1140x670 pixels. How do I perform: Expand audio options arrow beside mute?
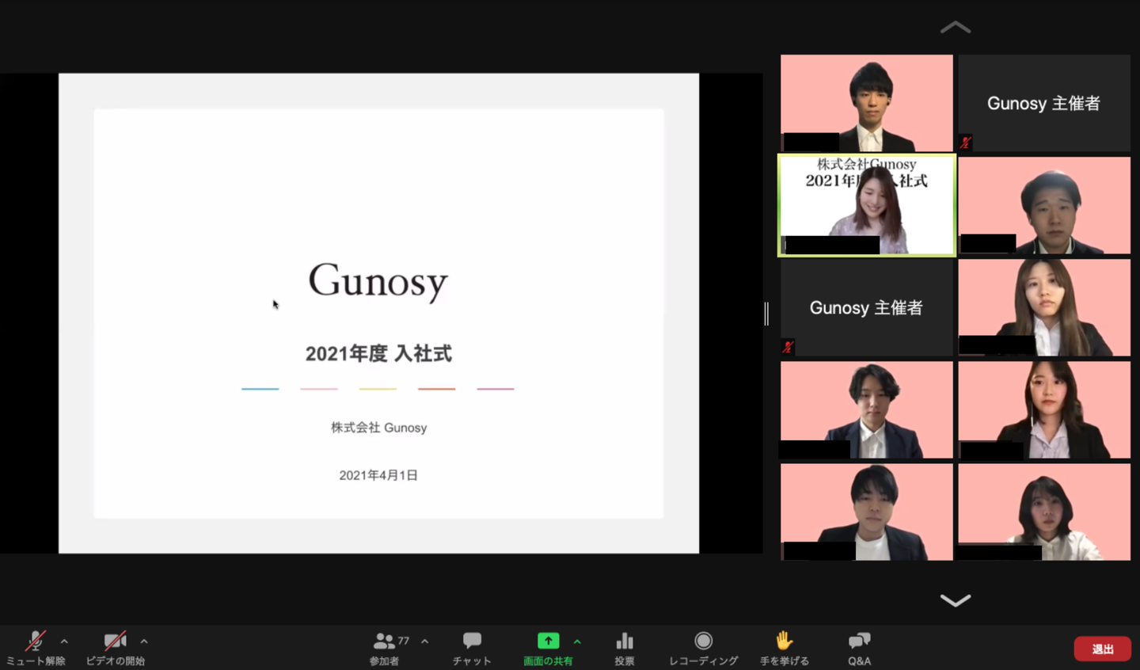(64, 641)
